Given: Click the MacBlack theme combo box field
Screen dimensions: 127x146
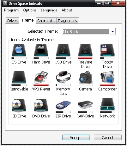Looking at the screenshot, I should coord(89,31).
